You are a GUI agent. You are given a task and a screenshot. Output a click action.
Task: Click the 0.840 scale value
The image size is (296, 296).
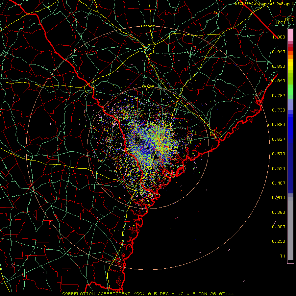(279, 81)
